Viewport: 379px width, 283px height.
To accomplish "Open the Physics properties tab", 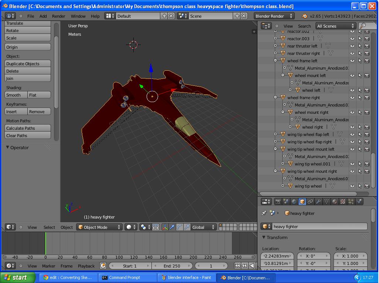I will coord(359,201).
